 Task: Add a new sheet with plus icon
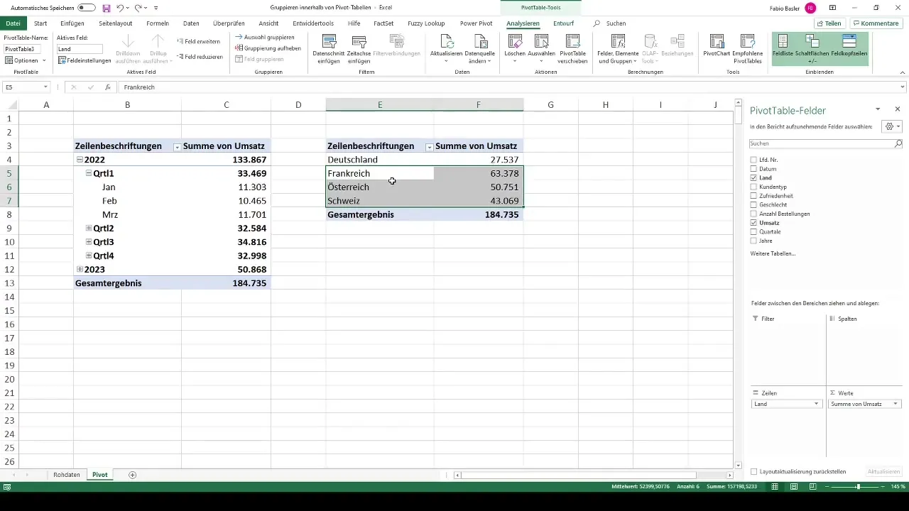[x=132, y=475]
